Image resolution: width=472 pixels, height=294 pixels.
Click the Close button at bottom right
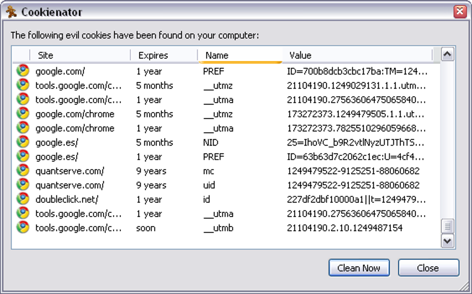point(429,268)
